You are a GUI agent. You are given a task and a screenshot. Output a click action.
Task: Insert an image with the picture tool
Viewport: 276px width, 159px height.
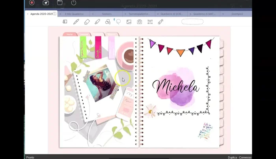coord(129,22)
